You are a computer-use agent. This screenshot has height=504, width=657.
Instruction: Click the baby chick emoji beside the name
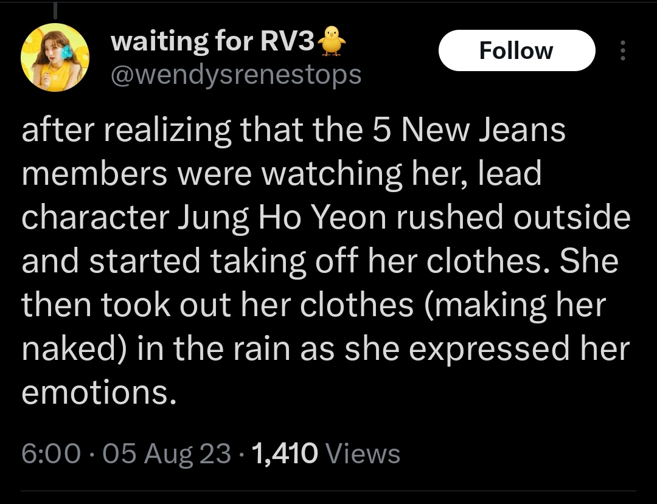[332, 41]
